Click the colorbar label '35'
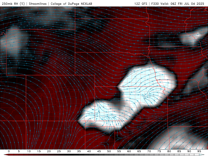 pyautogui.click(x=79, y=151)
